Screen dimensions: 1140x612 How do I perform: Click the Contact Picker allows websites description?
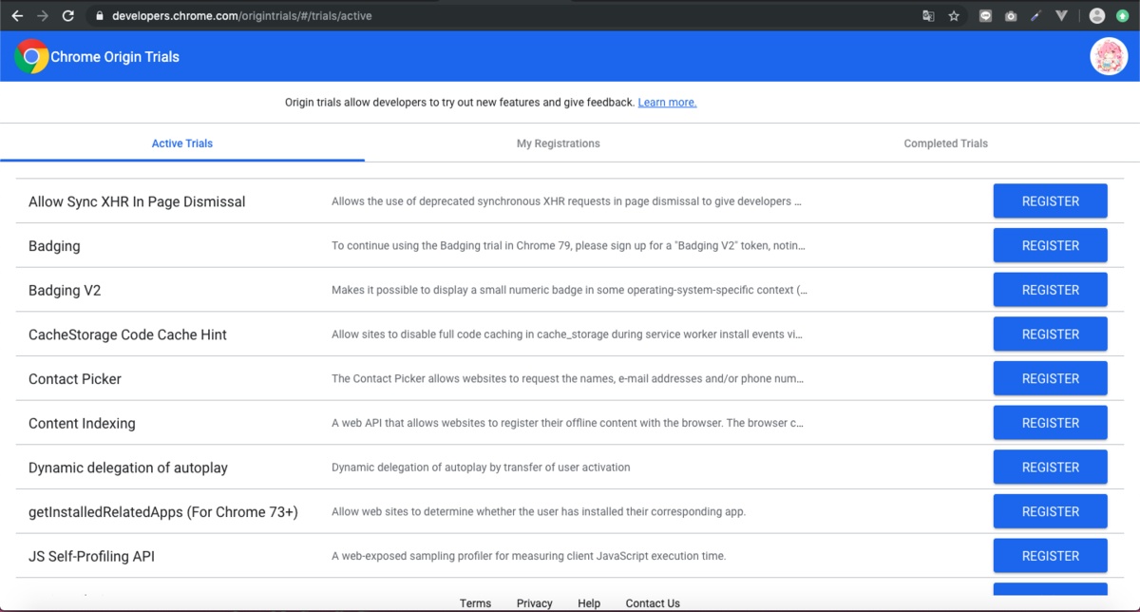567,379
